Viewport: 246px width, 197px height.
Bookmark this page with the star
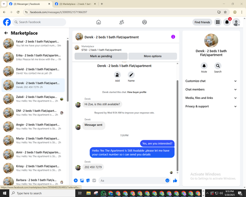tap(225, 12)
